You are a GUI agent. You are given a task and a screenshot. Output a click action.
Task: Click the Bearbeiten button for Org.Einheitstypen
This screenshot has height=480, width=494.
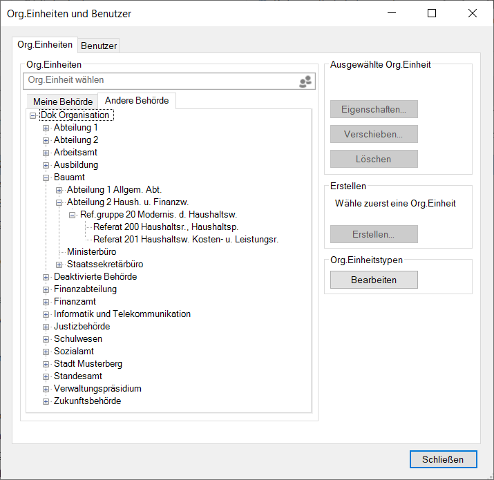[374, 280]
